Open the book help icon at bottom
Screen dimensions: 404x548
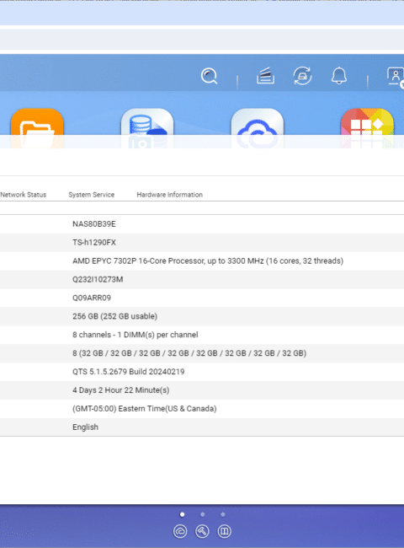(x=224, y=531)
